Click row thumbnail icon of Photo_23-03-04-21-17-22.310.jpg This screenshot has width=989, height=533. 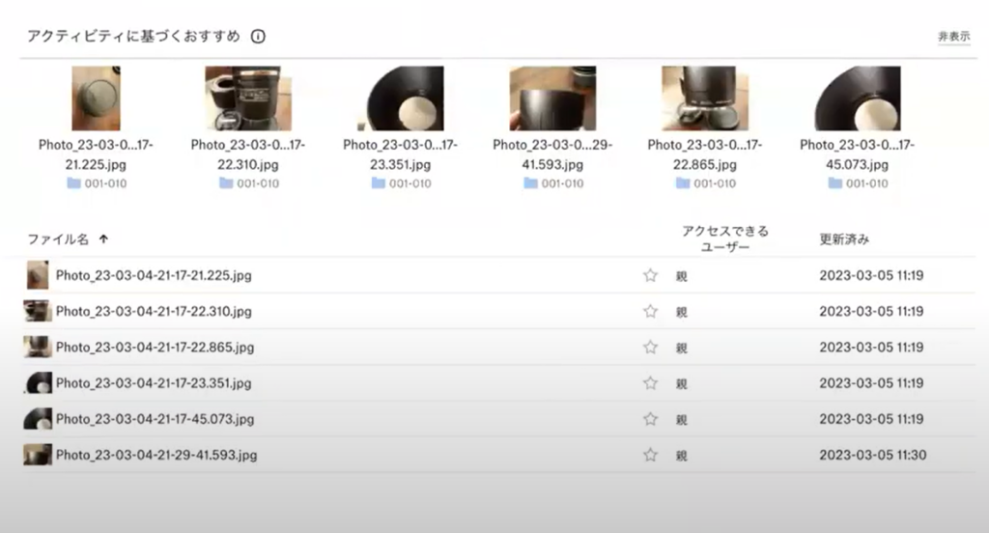click(x=38, y=311)
